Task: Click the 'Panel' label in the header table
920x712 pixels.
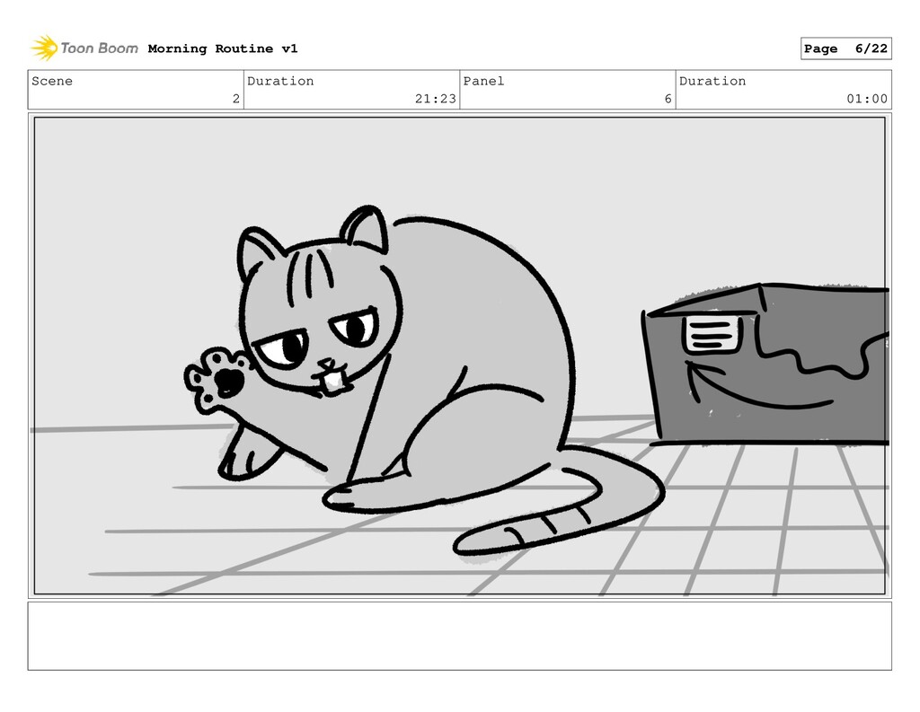Action: tap(483, 81)
